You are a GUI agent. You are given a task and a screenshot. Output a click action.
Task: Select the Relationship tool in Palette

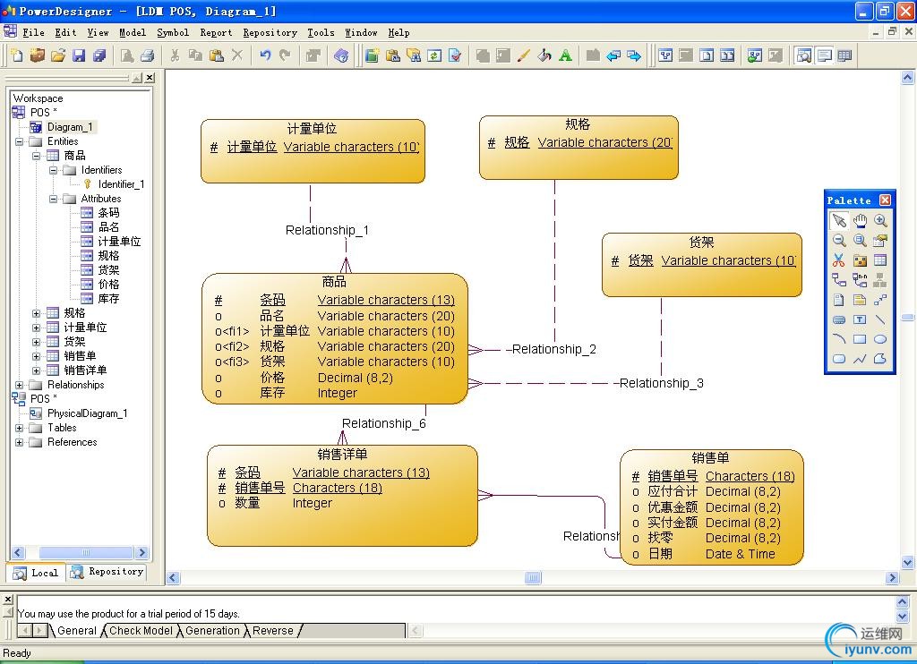tap(838, 280)
